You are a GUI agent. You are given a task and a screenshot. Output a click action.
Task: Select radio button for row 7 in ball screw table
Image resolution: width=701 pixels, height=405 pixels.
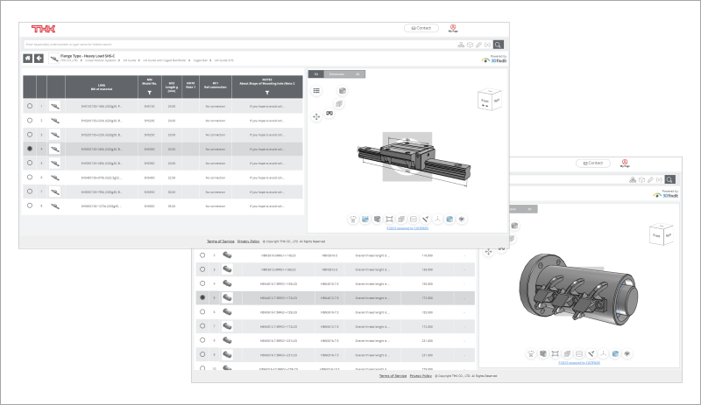(202, 326)
